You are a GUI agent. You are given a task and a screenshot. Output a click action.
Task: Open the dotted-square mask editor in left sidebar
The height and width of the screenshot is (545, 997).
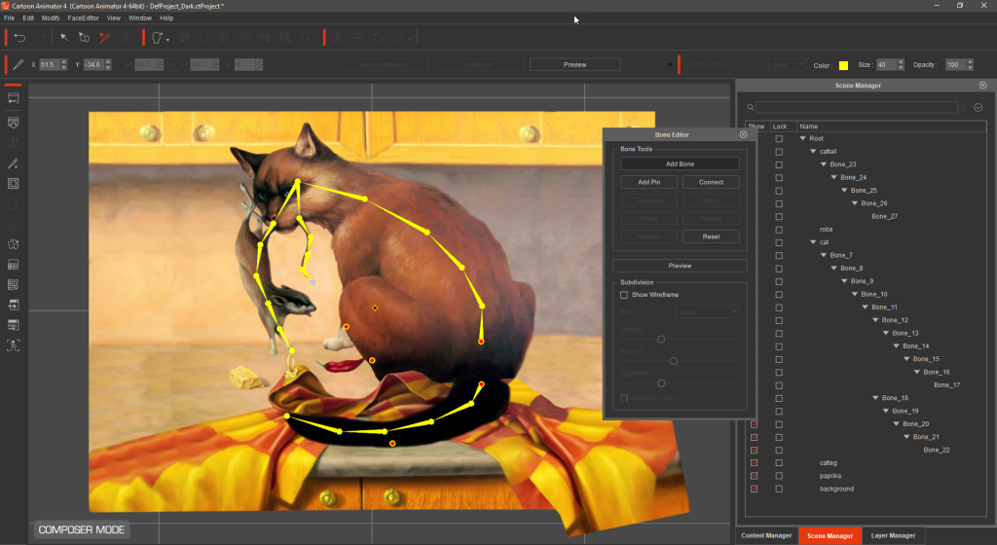click(13, 184)
